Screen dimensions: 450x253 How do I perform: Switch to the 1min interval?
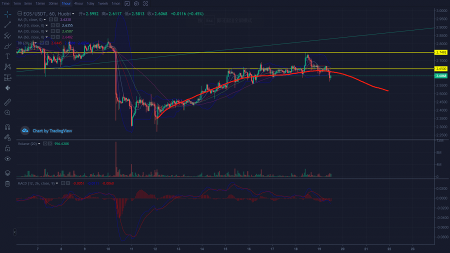(17, 3)
